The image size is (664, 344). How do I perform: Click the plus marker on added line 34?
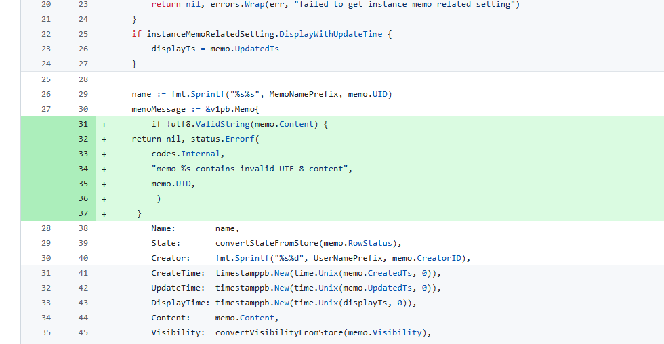(104, 169)
